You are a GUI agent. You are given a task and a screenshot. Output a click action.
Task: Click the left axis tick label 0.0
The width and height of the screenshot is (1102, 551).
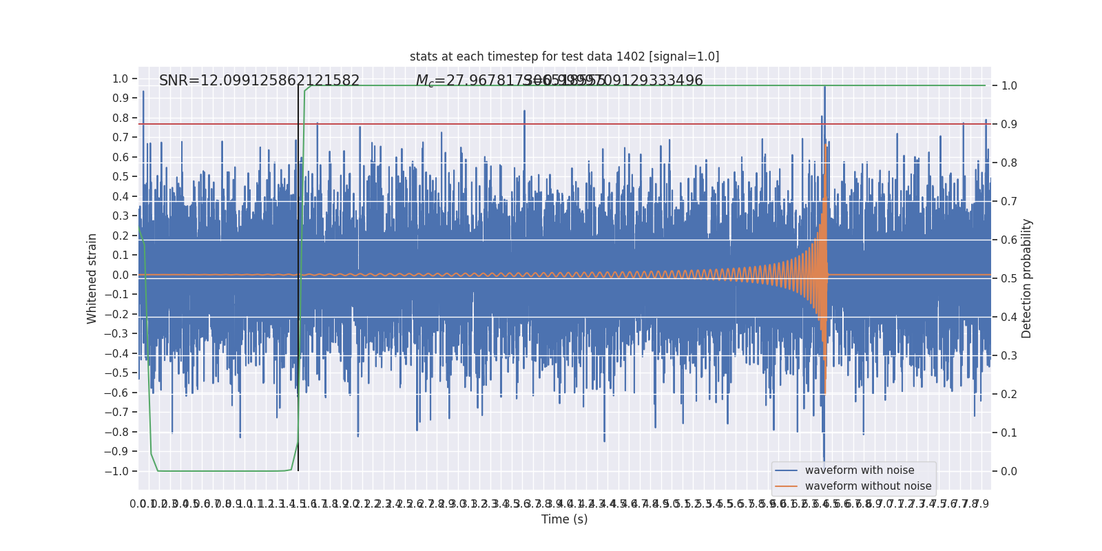(121, 275)
